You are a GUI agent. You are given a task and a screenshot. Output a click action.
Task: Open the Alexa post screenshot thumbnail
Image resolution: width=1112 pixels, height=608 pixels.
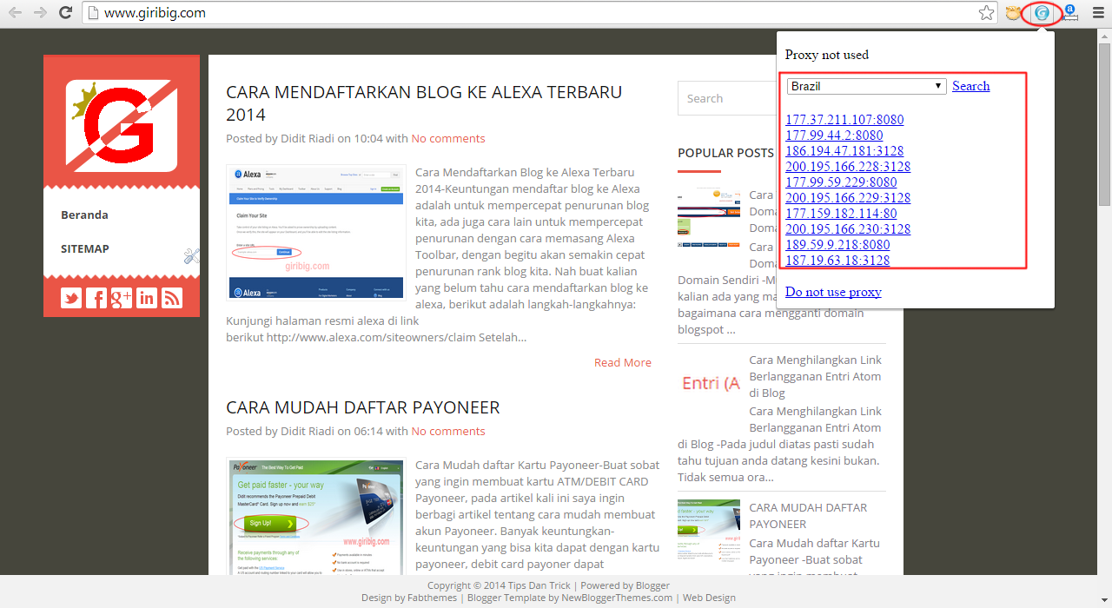pos(316,232)
